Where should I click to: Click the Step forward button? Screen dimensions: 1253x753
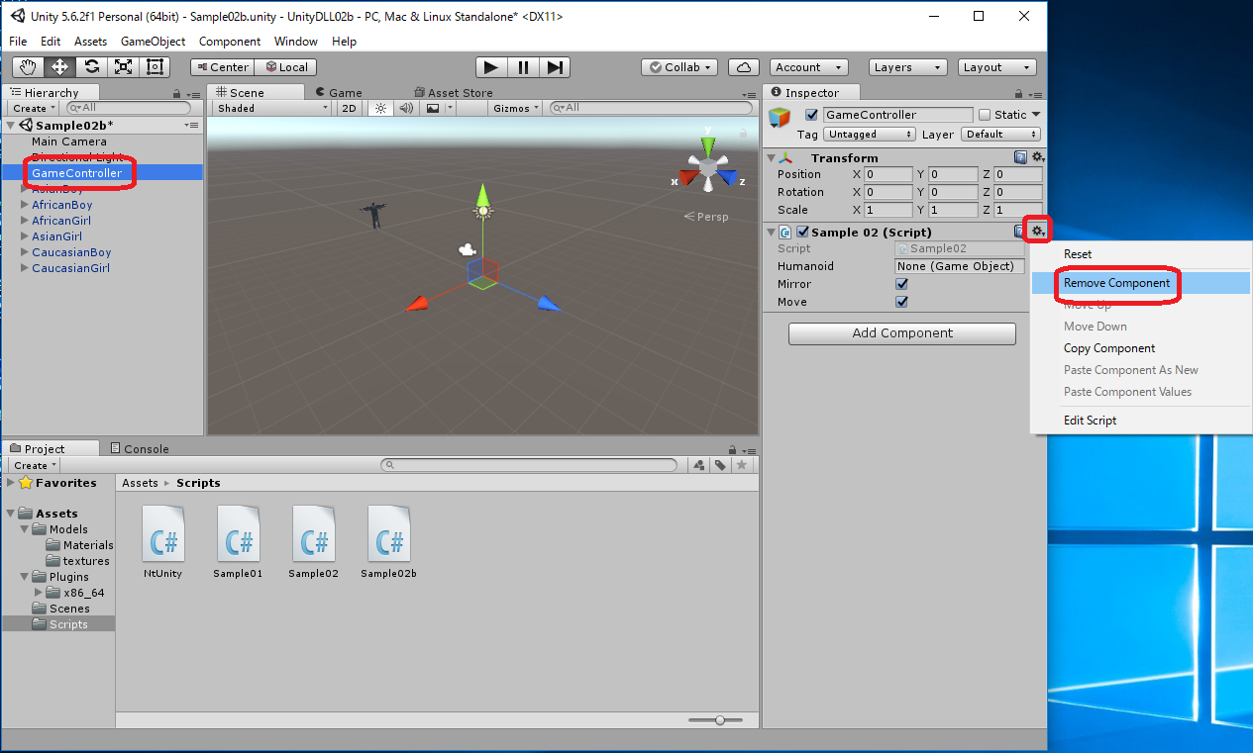point(555,67)
